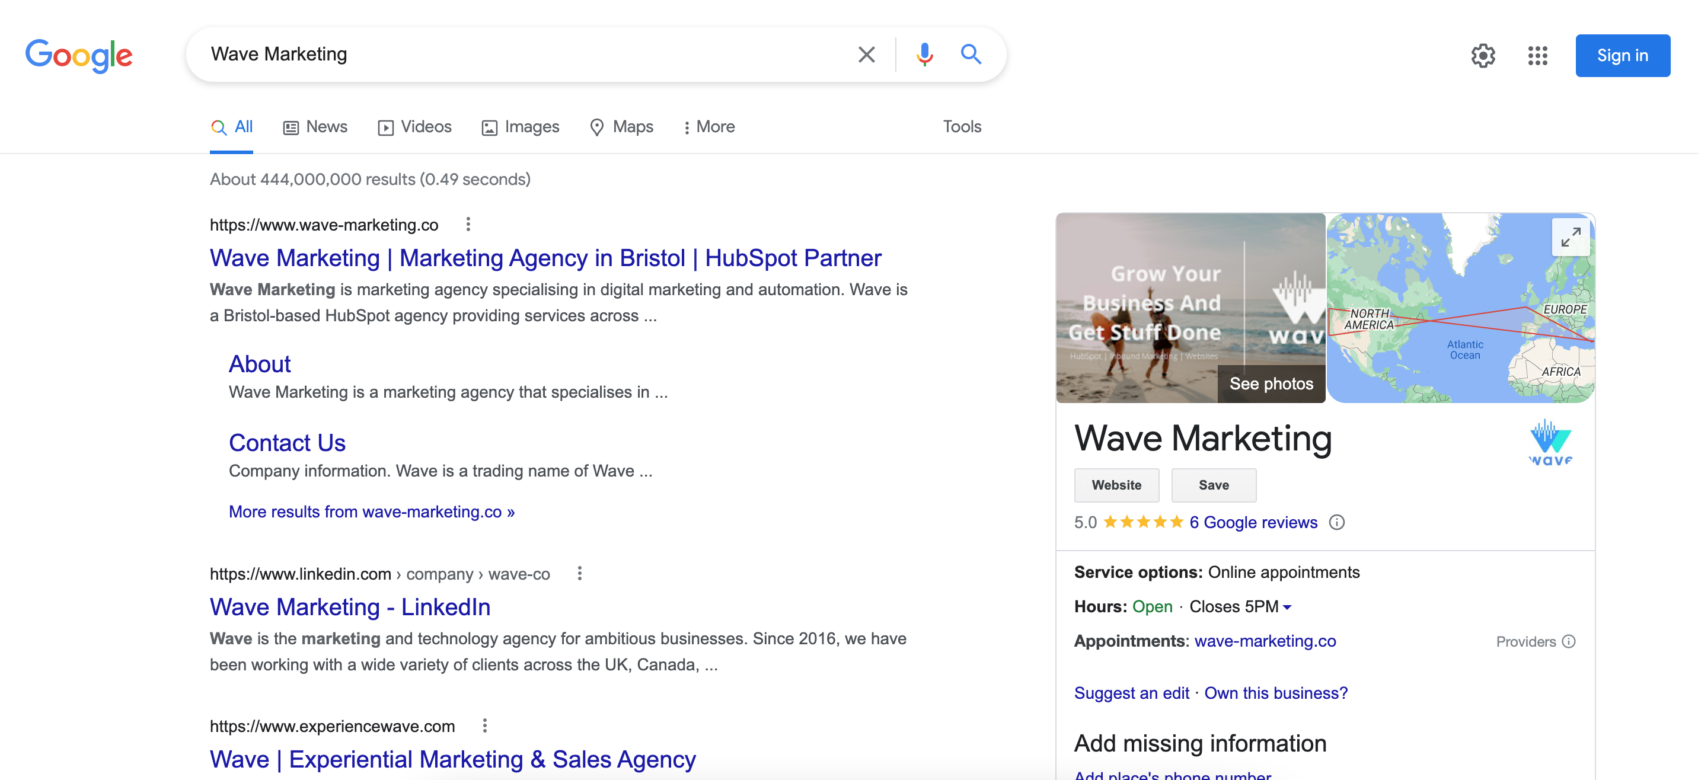Screen dimensions: 1698x780
Task: Switch to the Images tab
Action: pyautogui.click(x=520, y=127)
